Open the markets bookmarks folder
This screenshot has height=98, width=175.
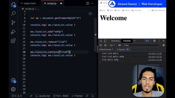[126, 10]
